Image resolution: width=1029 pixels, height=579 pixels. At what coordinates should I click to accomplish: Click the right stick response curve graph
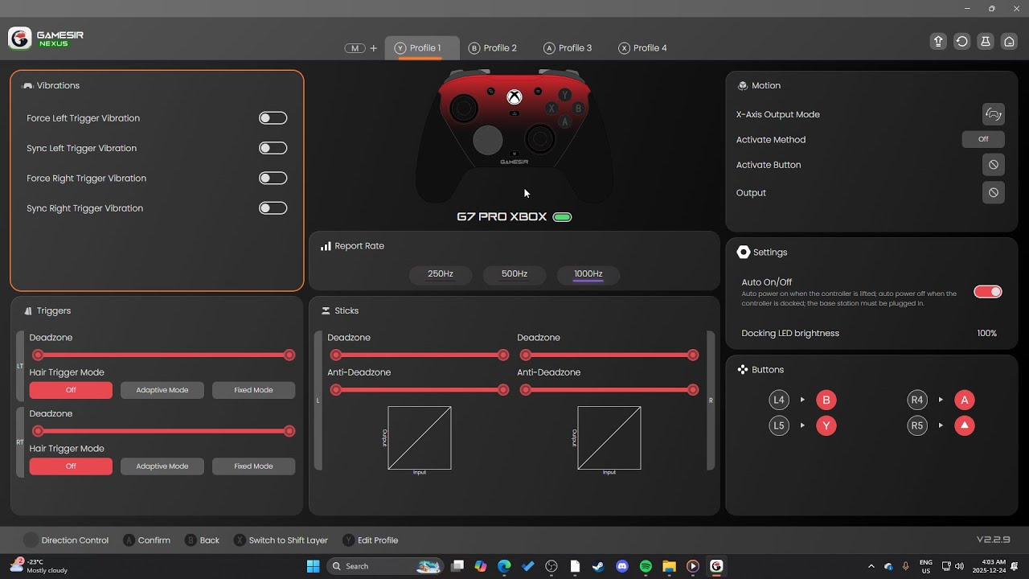click(x=609, y=438)
